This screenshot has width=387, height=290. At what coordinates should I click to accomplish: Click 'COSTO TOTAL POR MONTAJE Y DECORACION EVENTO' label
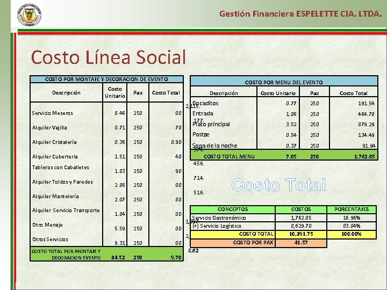tap(66, 255)
